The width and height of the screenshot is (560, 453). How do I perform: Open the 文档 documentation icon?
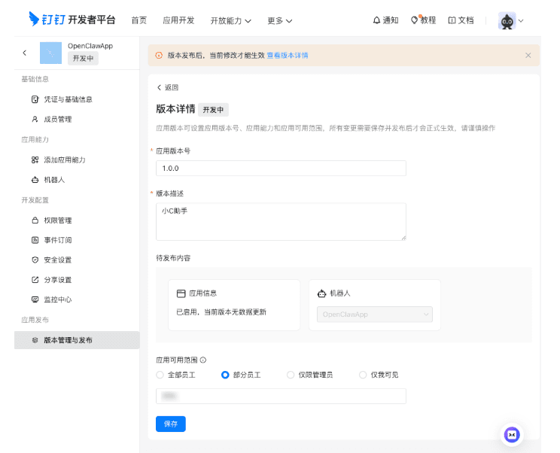click(452, 20)
